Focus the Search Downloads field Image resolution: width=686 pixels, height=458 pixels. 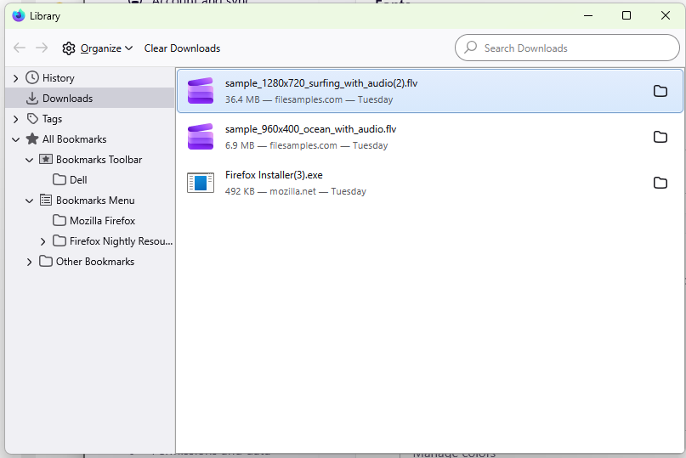click(x=567, y=48)
